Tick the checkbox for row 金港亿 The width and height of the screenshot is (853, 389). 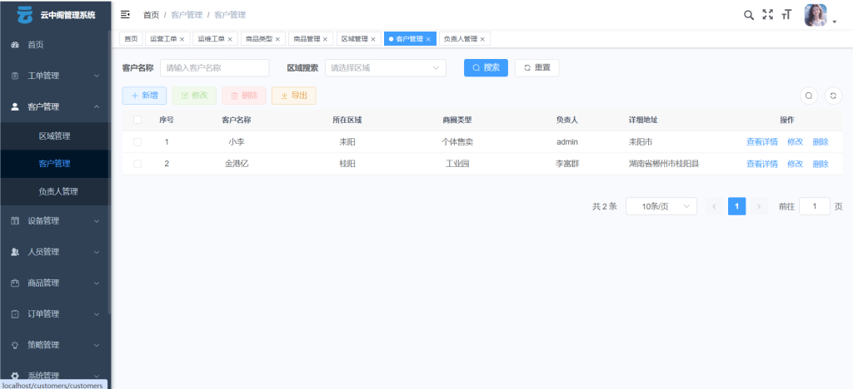click(137, 164)
